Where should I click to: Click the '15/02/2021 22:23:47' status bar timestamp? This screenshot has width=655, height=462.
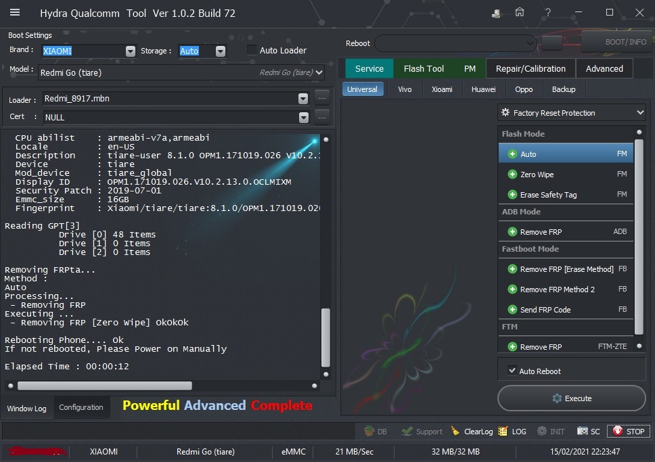(585, 452)
